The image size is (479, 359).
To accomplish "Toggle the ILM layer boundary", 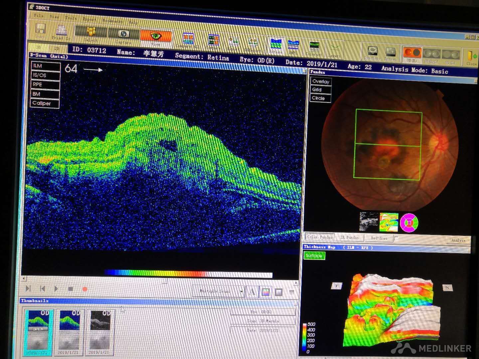I will [x=45, y=66].
